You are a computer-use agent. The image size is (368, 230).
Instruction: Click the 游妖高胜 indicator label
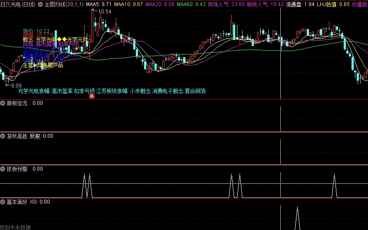tap(17, 136)
